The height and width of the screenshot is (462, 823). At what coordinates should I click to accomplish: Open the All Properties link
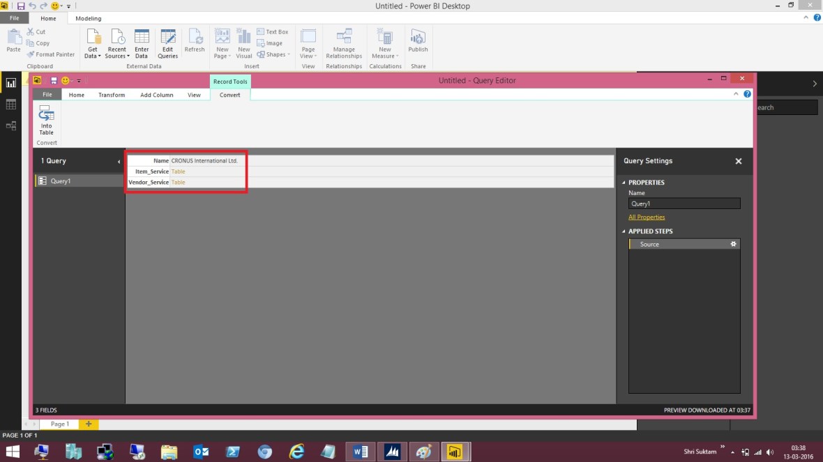(x=647, y=217)
